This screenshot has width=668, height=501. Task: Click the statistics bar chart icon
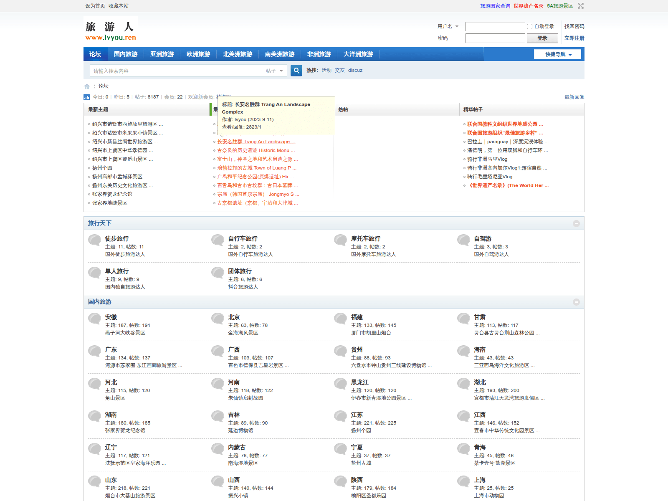point(87,97)
